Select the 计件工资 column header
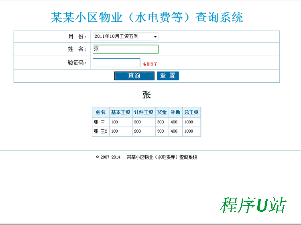 (144, 112)
